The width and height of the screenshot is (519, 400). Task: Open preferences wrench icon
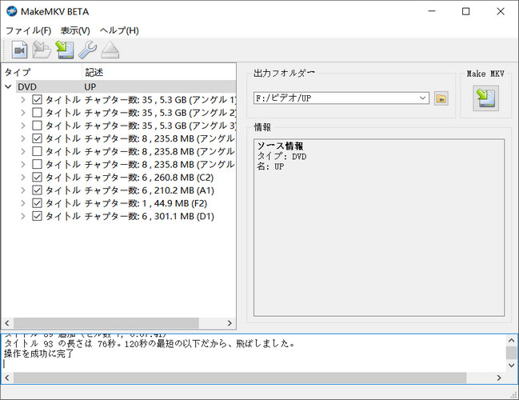click(88, 50)
